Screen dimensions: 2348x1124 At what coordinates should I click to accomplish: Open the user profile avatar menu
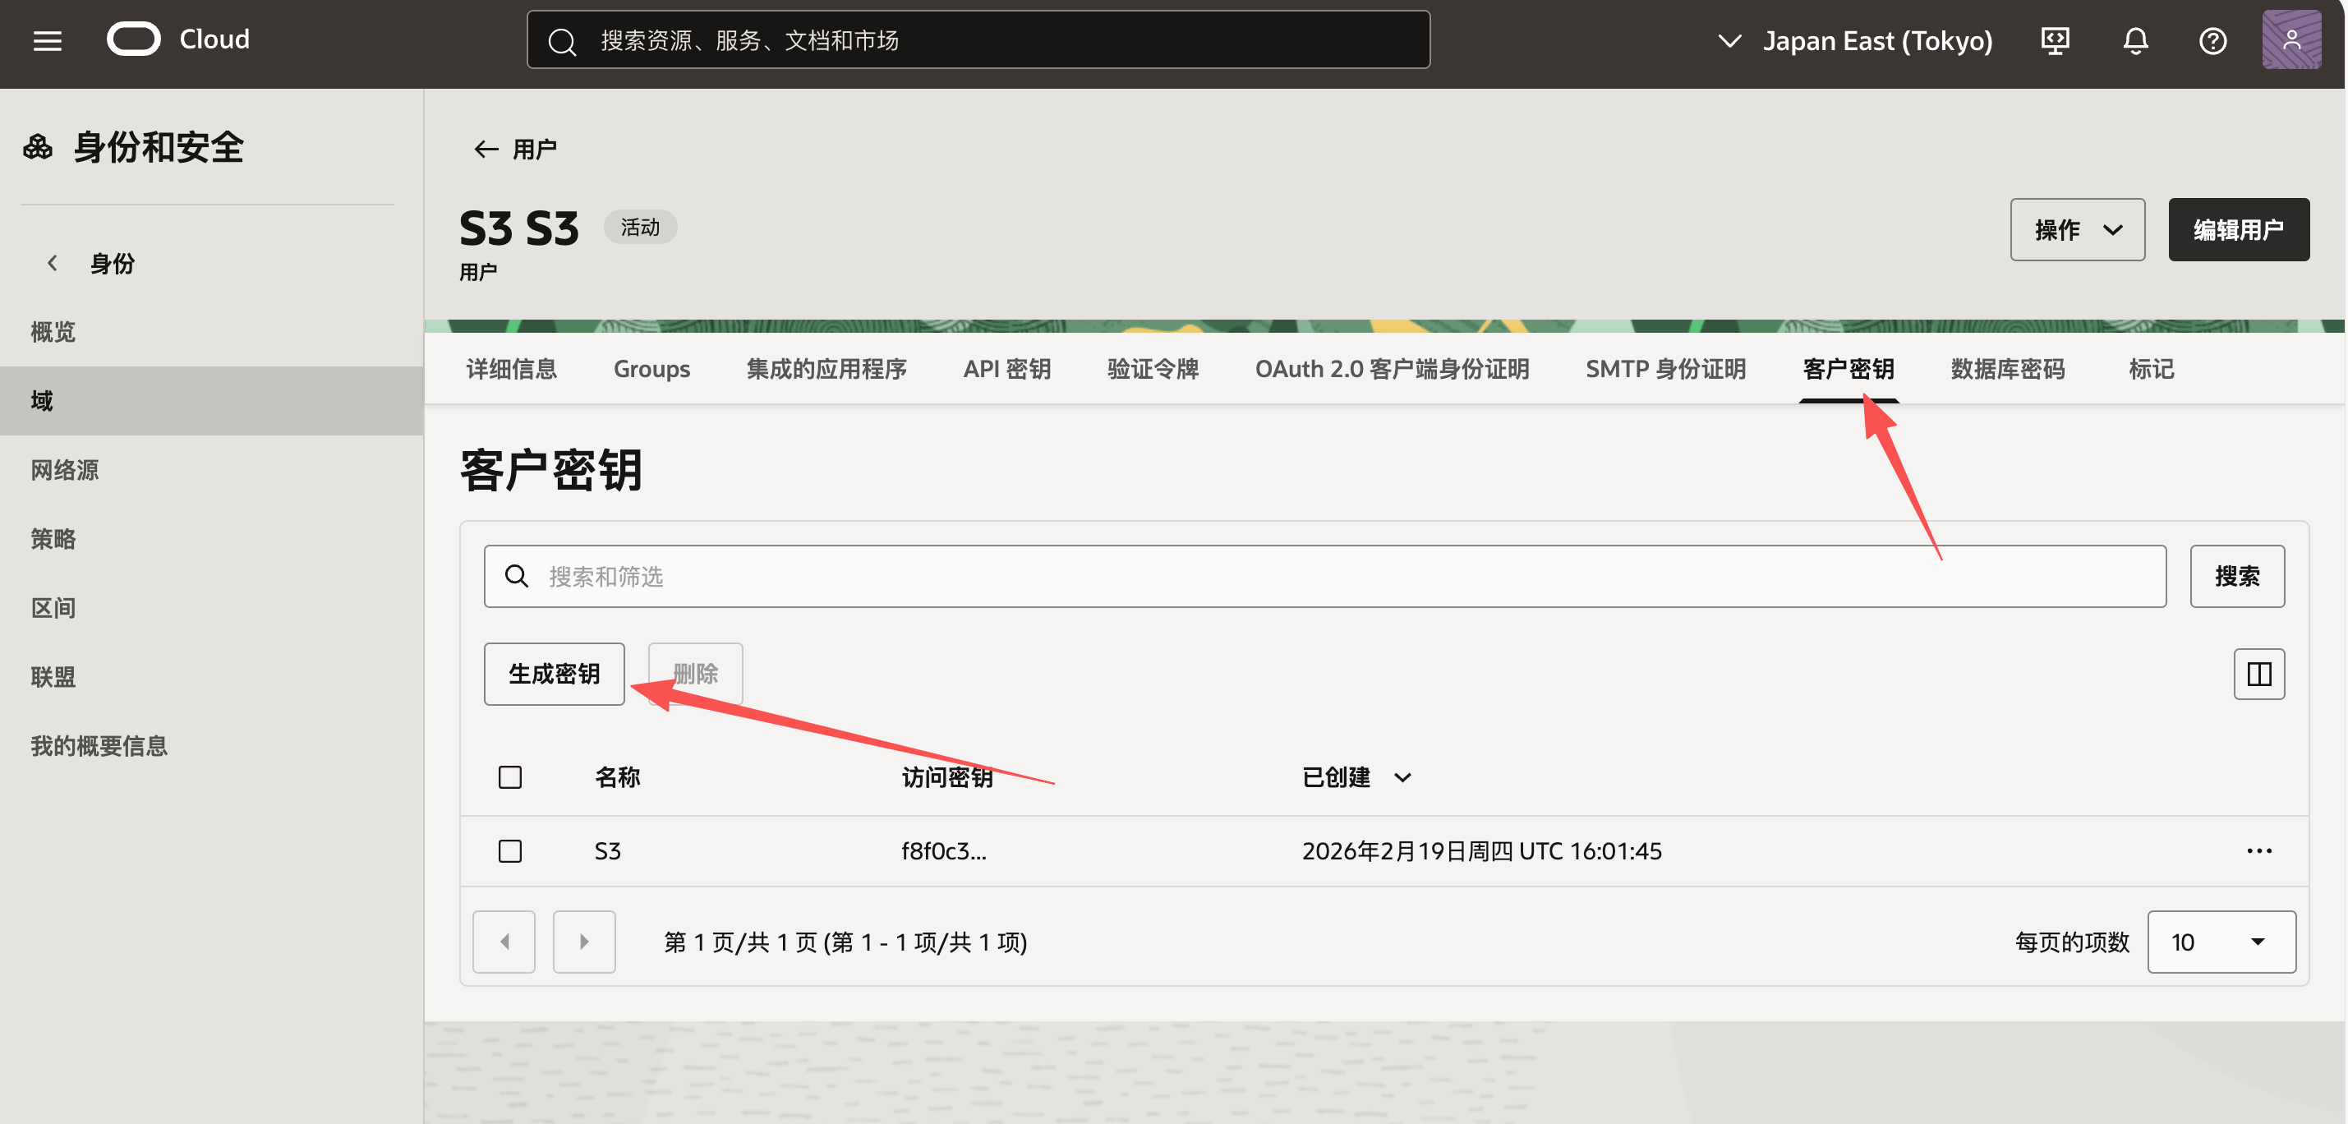click(x=2290, y=40)
